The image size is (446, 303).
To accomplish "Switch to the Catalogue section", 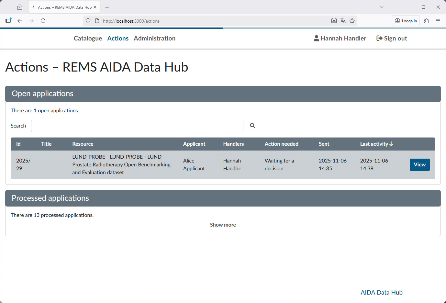I will pos(88,38).
